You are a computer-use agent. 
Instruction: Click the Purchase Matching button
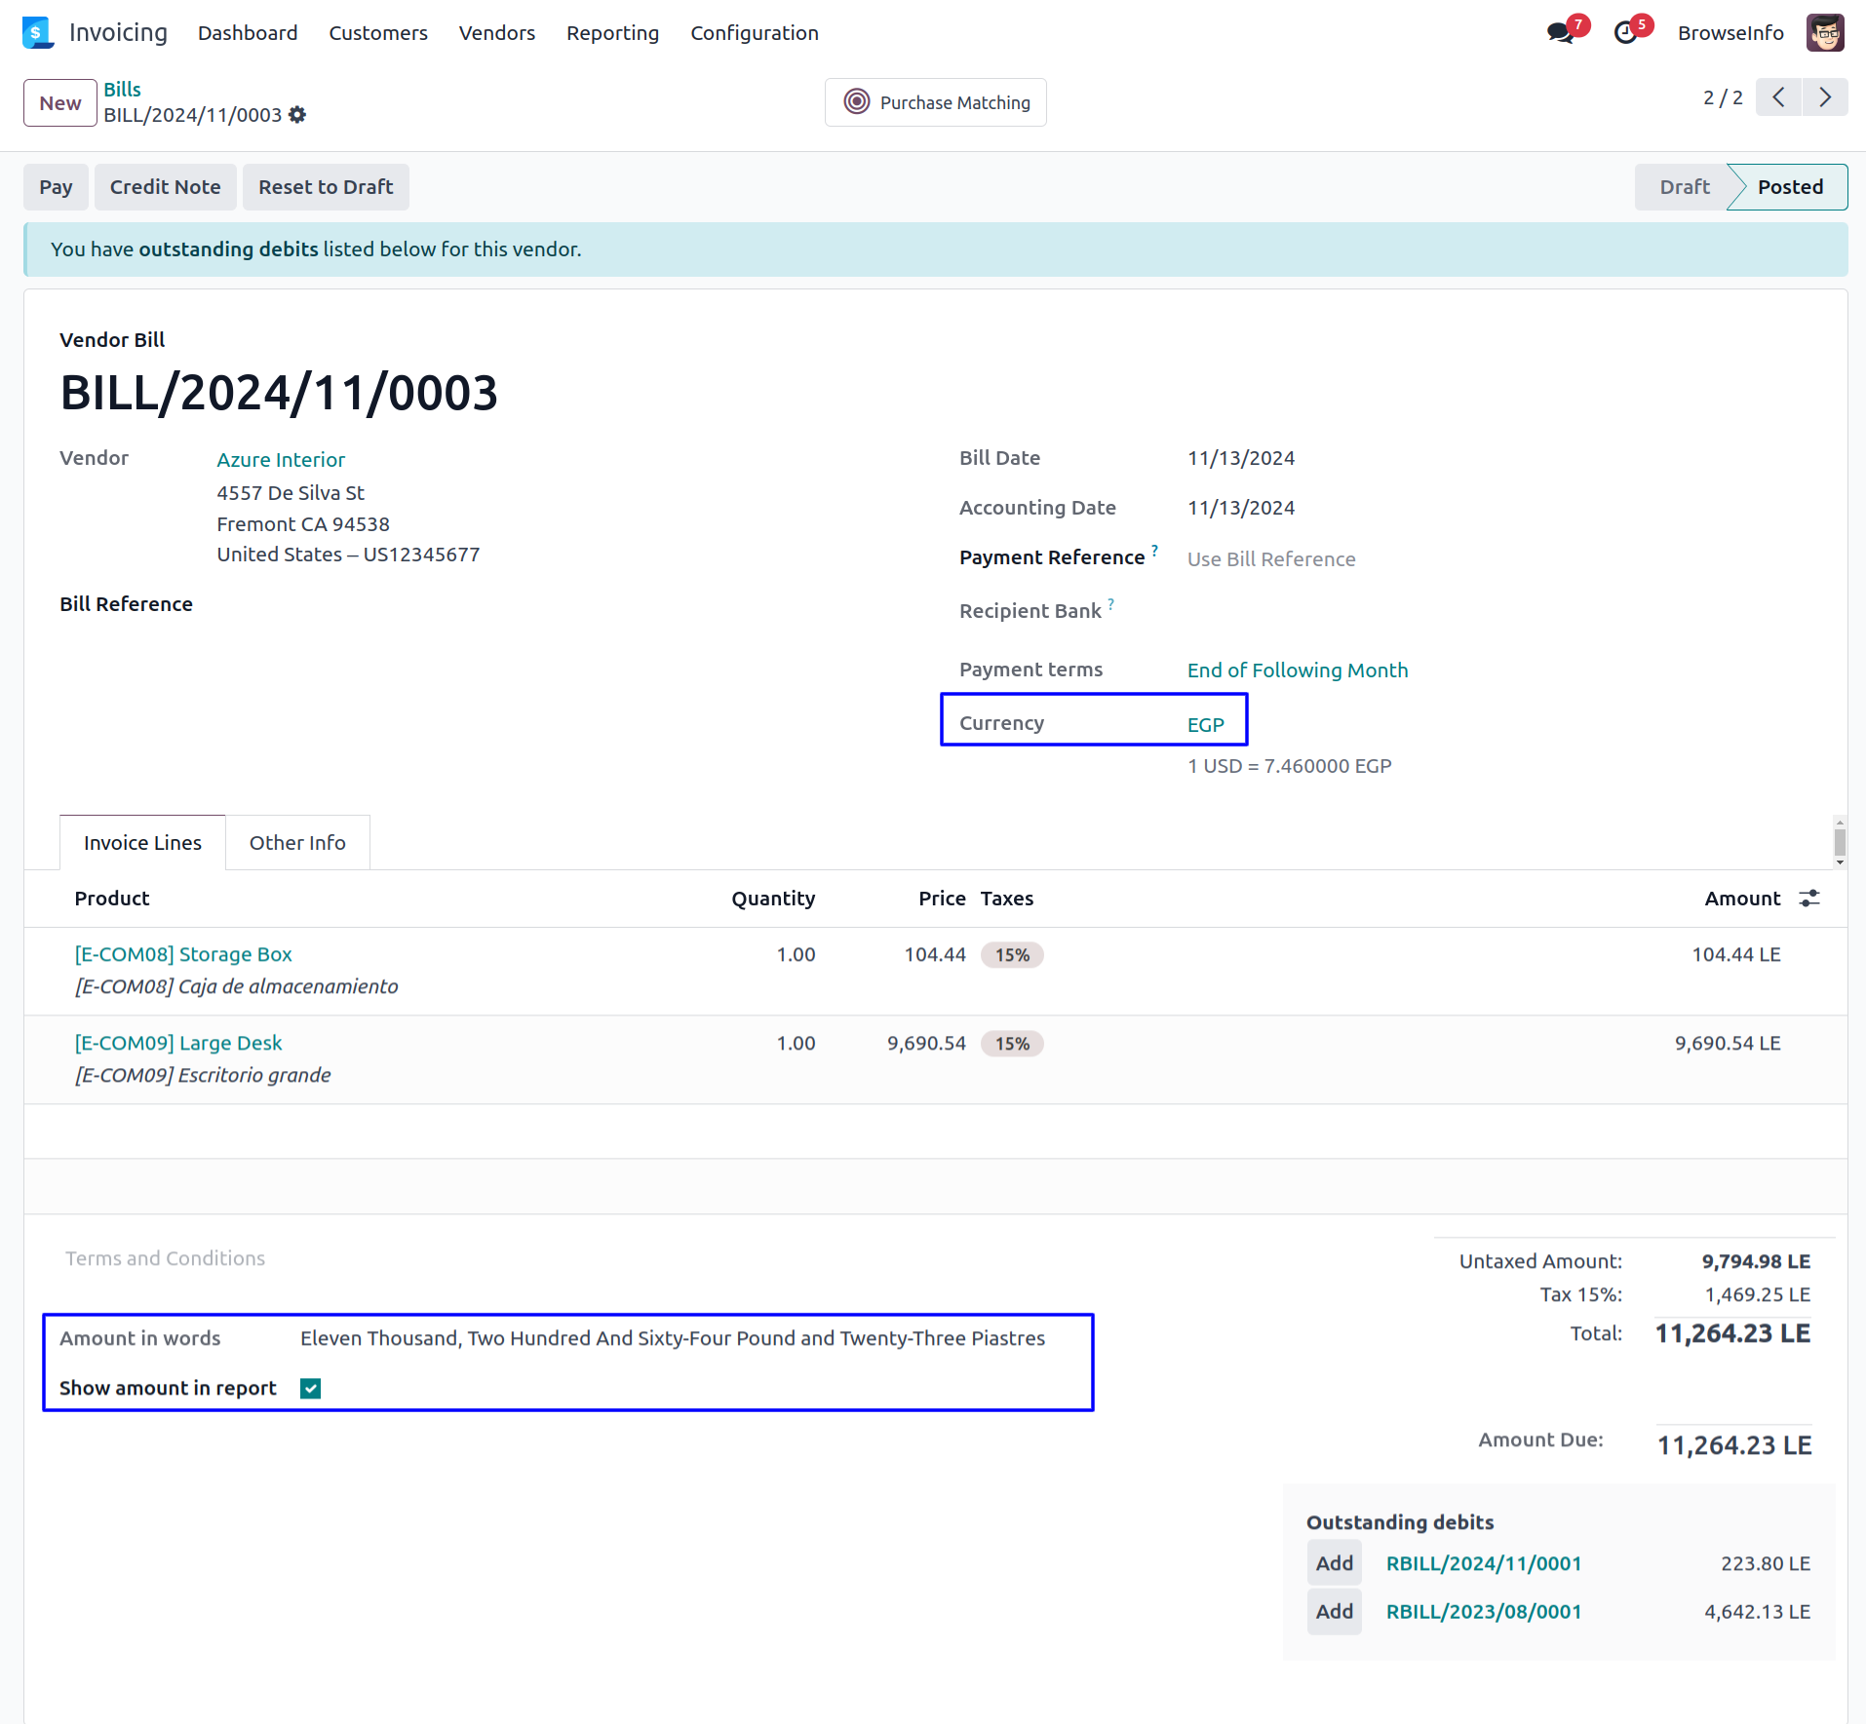935,102
